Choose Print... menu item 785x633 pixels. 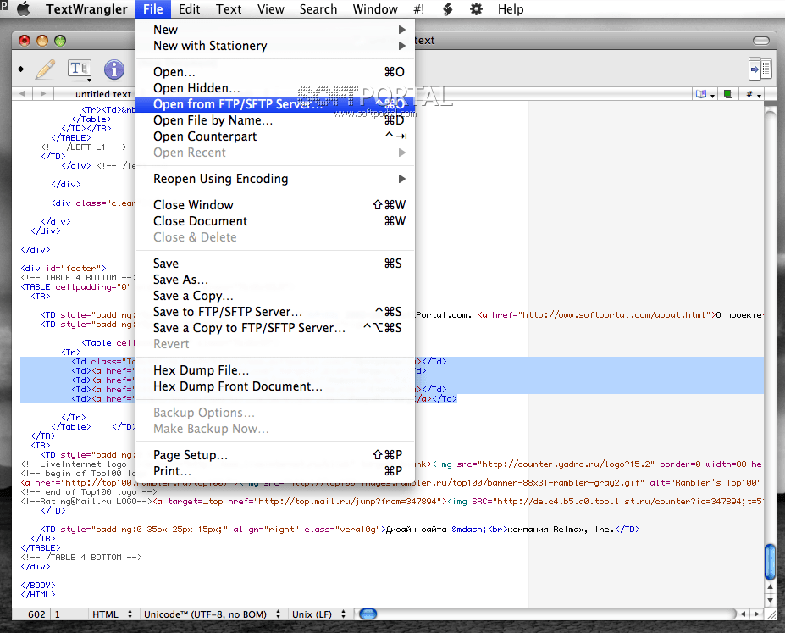[275, 471]
